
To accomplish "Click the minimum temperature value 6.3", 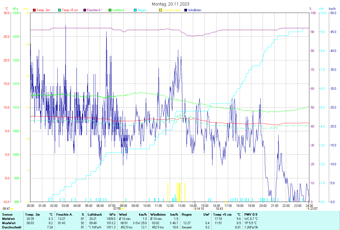I will (x=50, y=219).
